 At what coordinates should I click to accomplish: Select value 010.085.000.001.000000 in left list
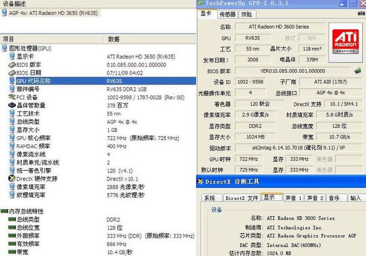click(x=137, y=64)
